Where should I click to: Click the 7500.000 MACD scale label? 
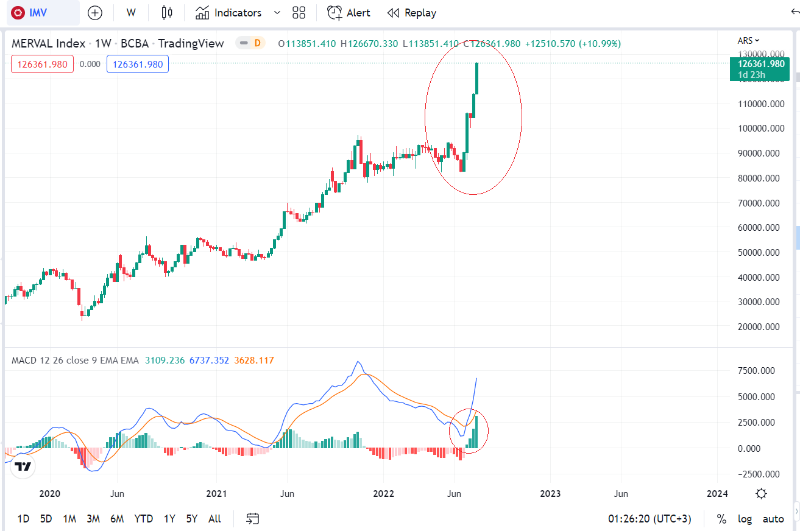[756, 371]
